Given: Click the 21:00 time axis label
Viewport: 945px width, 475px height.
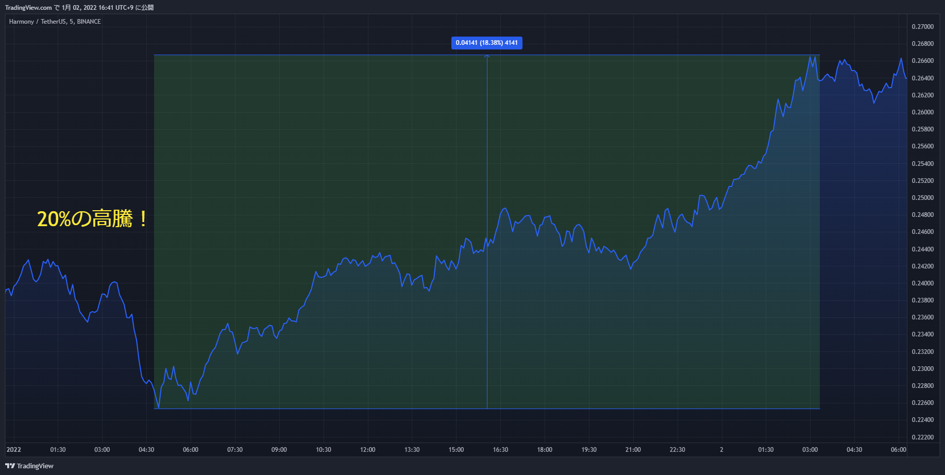Looking at the screenshot, I should pyautogui.click(x=633, y=450).
